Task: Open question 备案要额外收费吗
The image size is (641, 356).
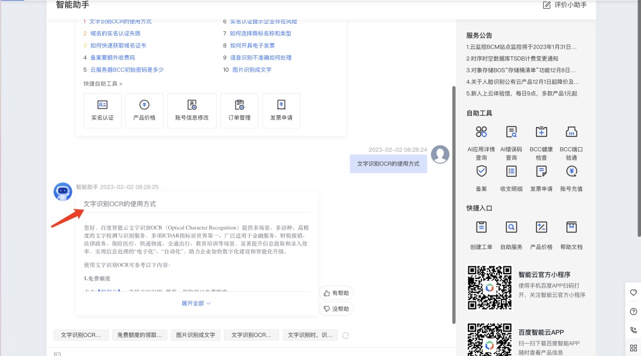Action: tap(112, 58)
